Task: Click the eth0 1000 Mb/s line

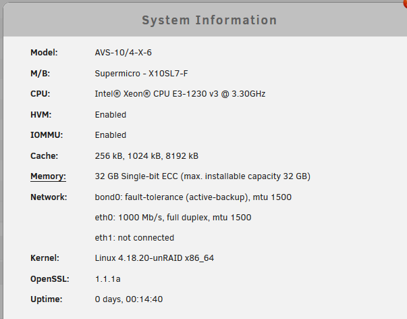Action: coord(173,218)
